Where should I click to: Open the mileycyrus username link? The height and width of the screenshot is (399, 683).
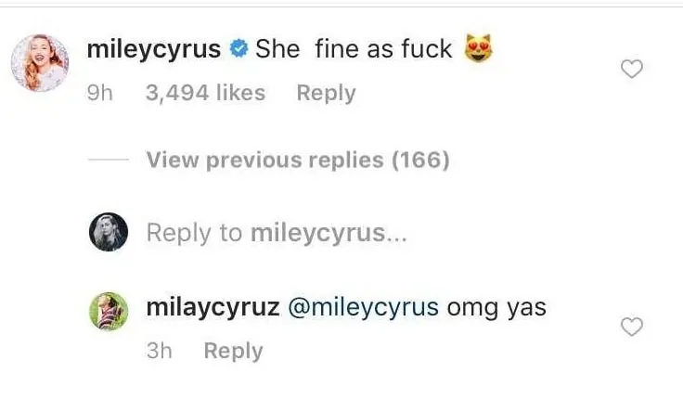tap(153, 49)
